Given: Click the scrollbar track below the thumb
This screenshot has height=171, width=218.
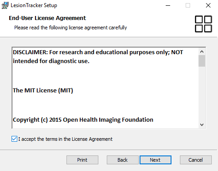Looking at the screenshot, I should click(x=202, y=94).
